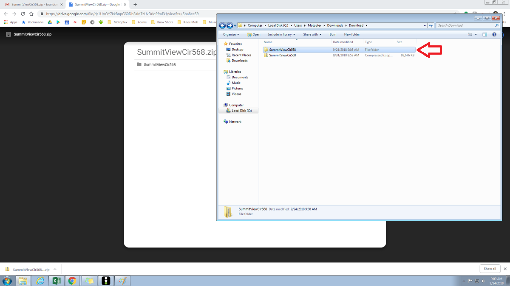The image size is (510, 286).
Task: Expand the download item options chevron
Action: (x=55, y=269)
